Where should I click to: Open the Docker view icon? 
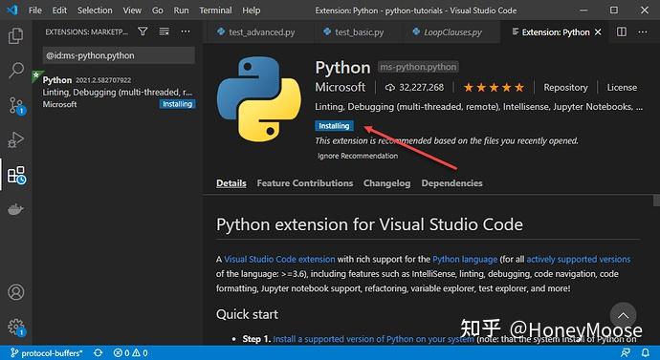click(x=16, y=209)
